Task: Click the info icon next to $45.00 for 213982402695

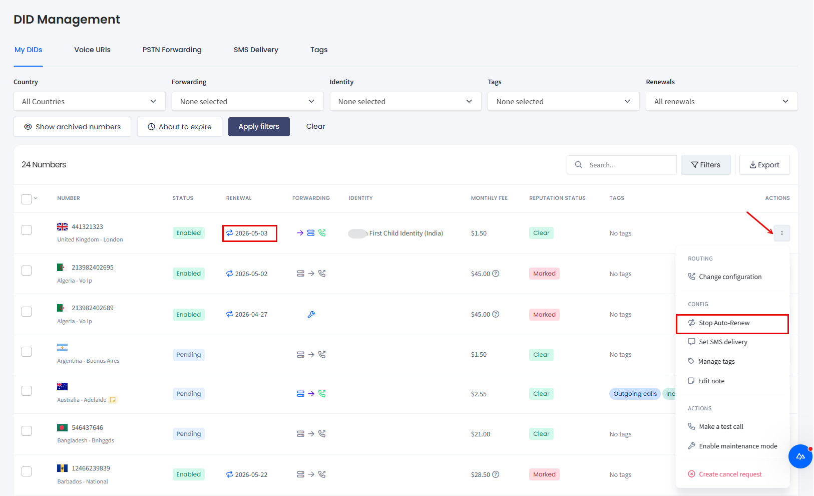Action: click(496, 274)
